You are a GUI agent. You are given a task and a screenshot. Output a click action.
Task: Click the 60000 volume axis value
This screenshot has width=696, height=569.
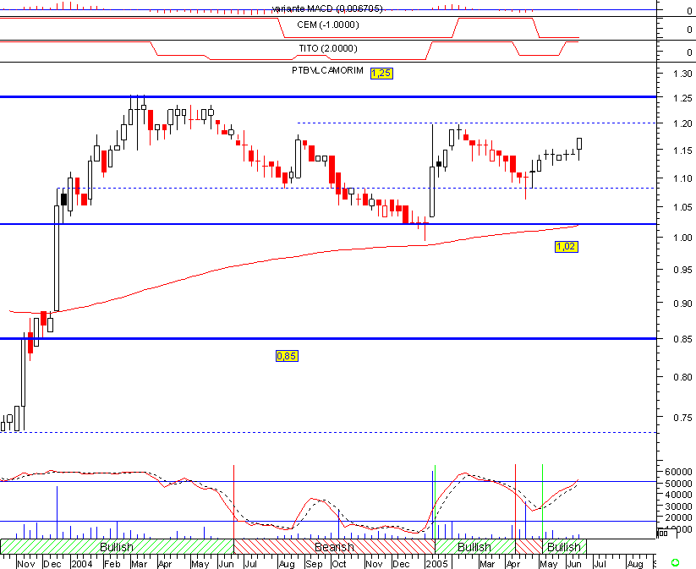(678, 472)
